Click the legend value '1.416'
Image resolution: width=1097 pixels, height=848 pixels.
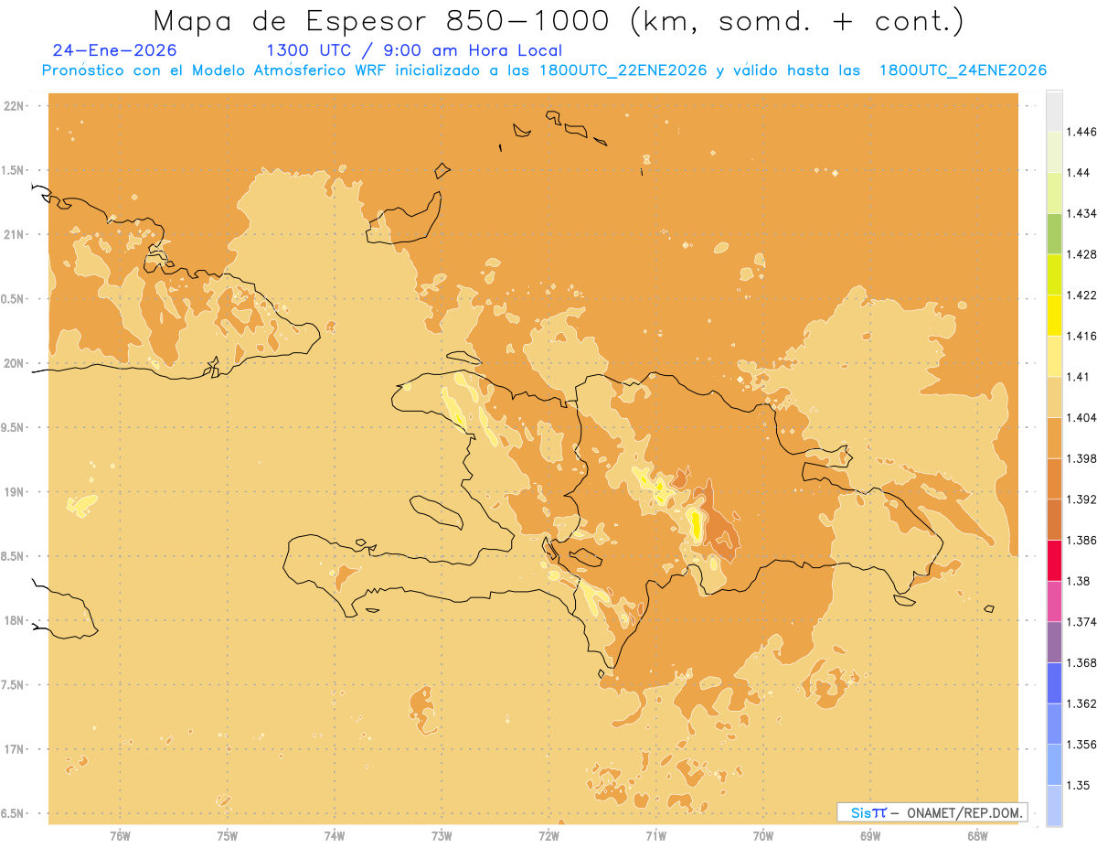1081,336
